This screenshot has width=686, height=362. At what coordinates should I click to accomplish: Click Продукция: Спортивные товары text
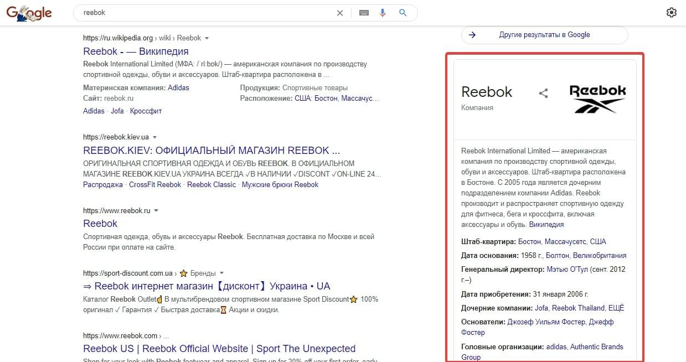pyautogui.click(x=294, y=87)
